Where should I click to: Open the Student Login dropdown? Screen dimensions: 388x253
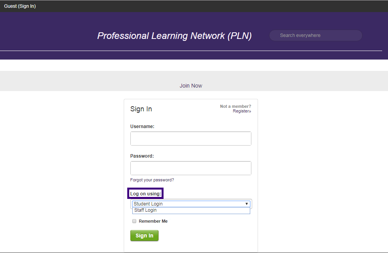[191, 204]
